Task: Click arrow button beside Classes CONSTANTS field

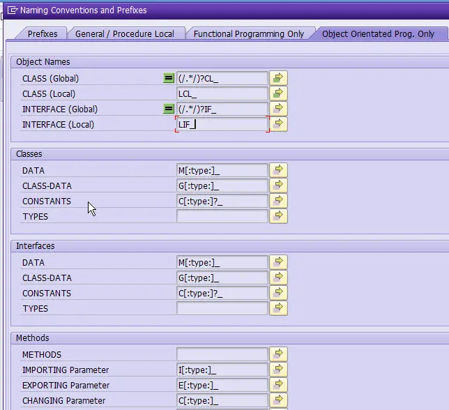Action: click(278, 201)
